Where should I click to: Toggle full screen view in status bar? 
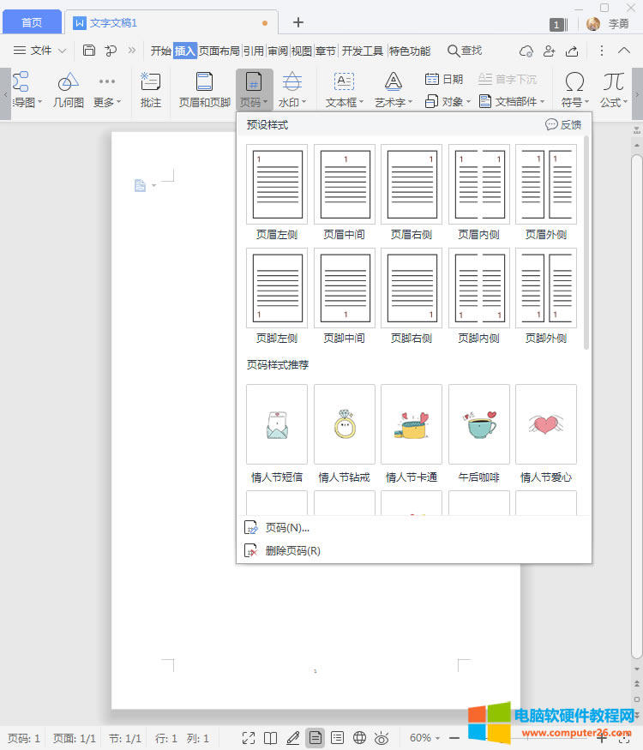click(249, 737)
